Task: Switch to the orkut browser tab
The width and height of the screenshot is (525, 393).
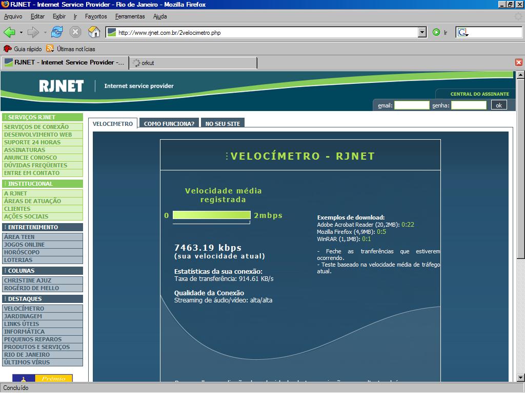Action: click(x=193, y=63)
